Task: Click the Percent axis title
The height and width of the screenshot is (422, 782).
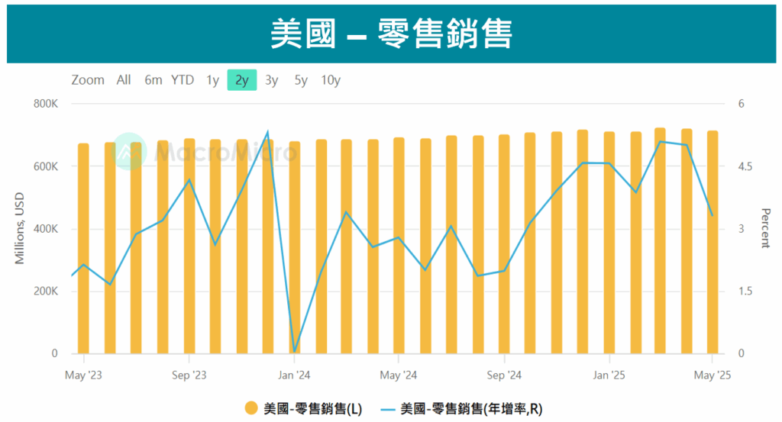Action: coord(765,228)
